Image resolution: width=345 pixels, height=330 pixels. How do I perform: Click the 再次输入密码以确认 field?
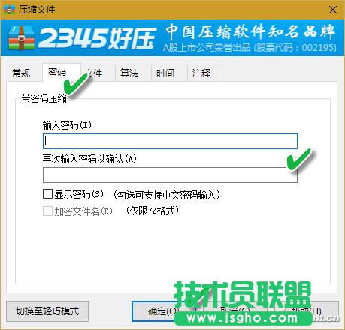pyautogui.click(x=170, y=175)
